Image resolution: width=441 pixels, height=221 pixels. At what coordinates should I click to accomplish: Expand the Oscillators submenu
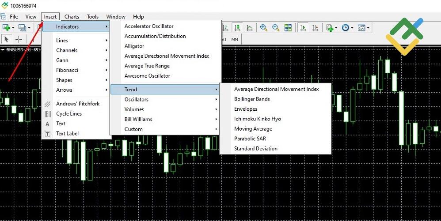pyautogui.click(x=165, y=99)
